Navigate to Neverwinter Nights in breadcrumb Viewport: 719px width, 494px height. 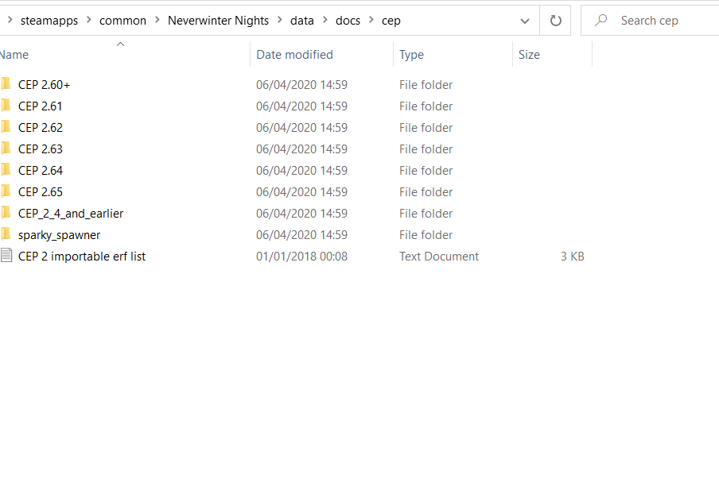coord(218,21)
